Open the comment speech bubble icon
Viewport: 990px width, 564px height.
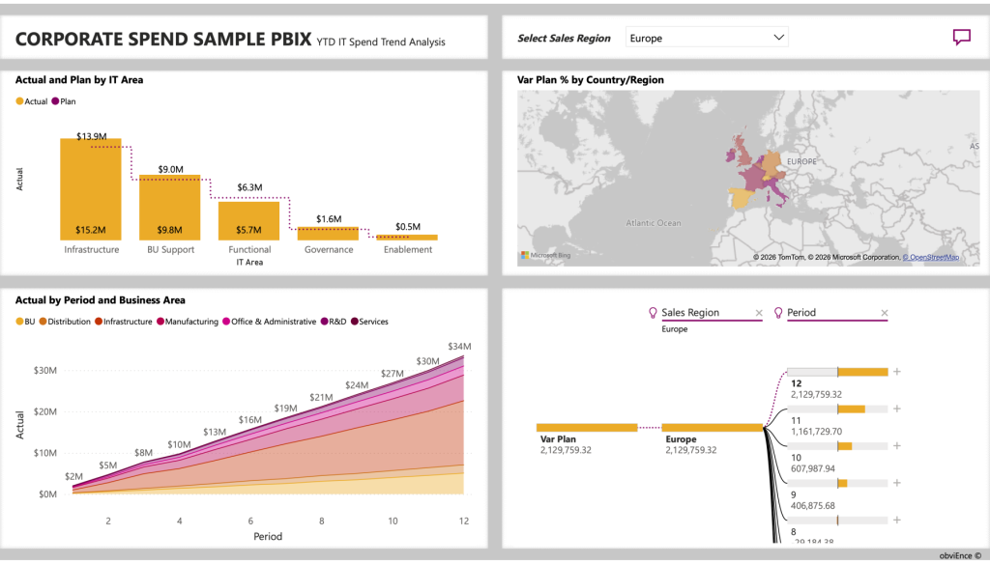pyautogui.click(x=961, y=38)
